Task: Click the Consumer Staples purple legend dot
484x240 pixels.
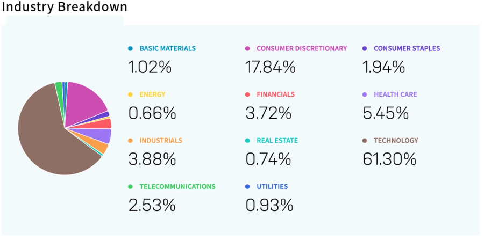Action: [x=365, y=48]
